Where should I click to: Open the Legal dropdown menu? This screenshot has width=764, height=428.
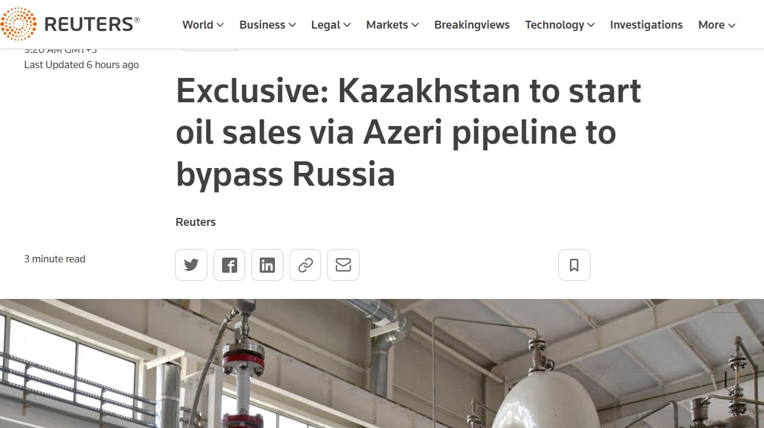(330, 25)
